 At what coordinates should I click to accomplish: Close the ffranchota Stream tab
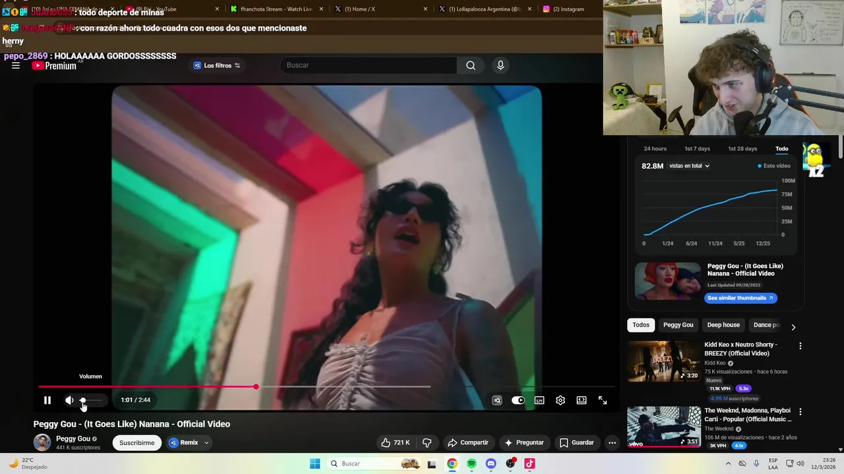pyautogui.click(x=321, y=9)
